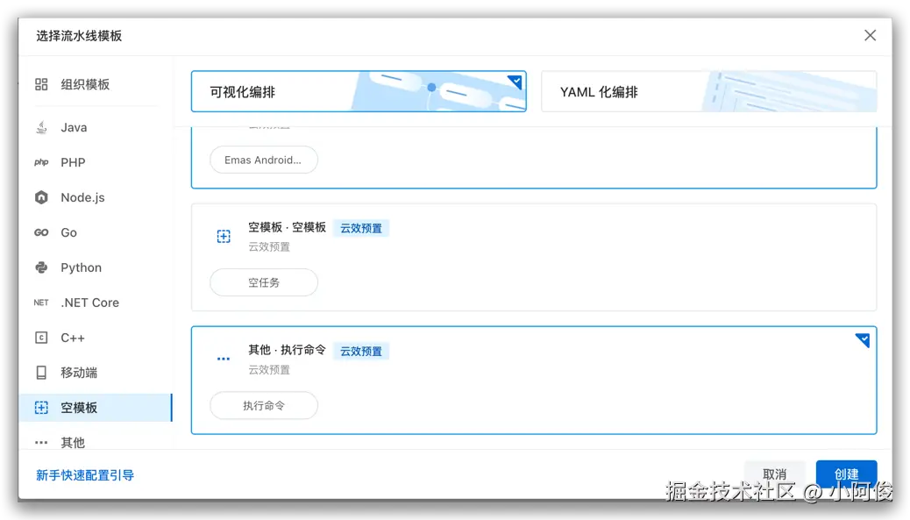Click the 取消 button
This screenshot has height=520, width=910.
774,474
